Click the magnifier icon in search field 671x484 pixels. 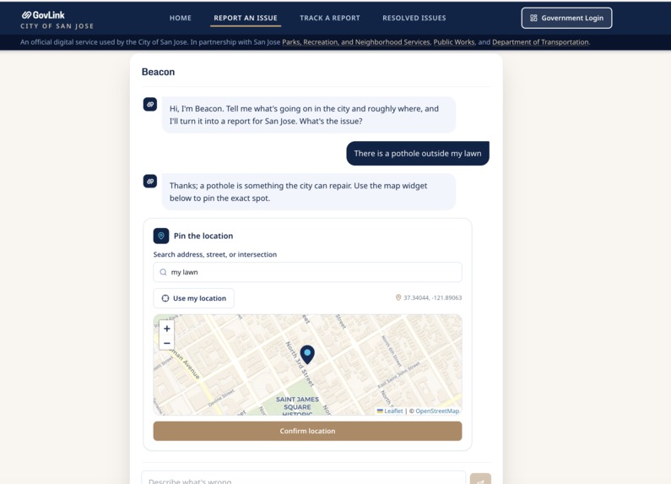tap(163, 272)
